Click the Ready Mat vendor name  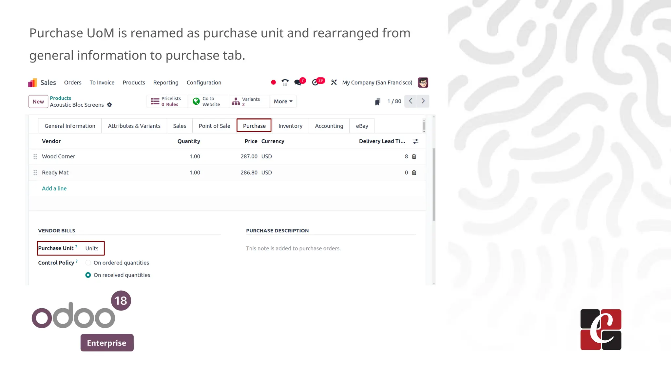(x=55, y=172)
